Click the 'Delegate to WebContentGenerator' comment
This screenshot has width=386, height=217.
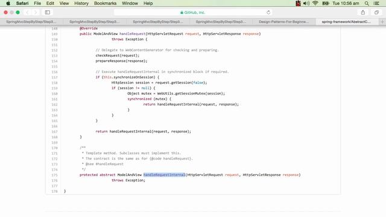click(157, 50)
